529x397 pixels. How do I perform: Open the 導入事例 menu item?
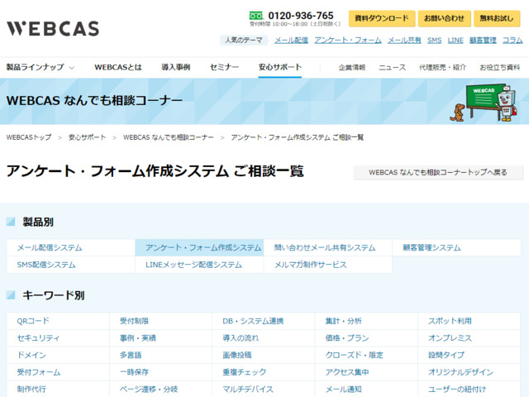176,67
